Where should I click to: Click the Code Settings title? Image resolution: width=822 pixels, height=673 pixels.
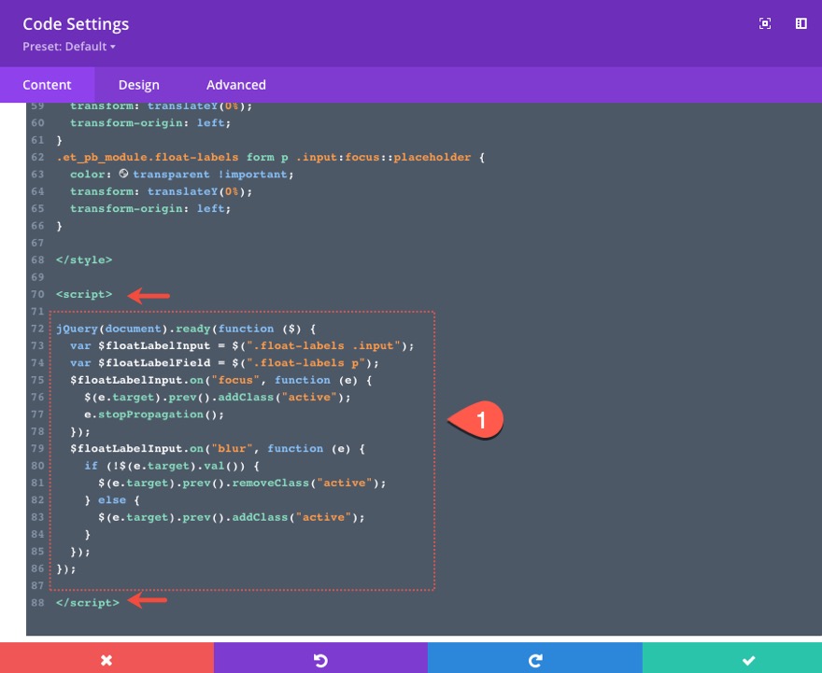coord(76,24)
